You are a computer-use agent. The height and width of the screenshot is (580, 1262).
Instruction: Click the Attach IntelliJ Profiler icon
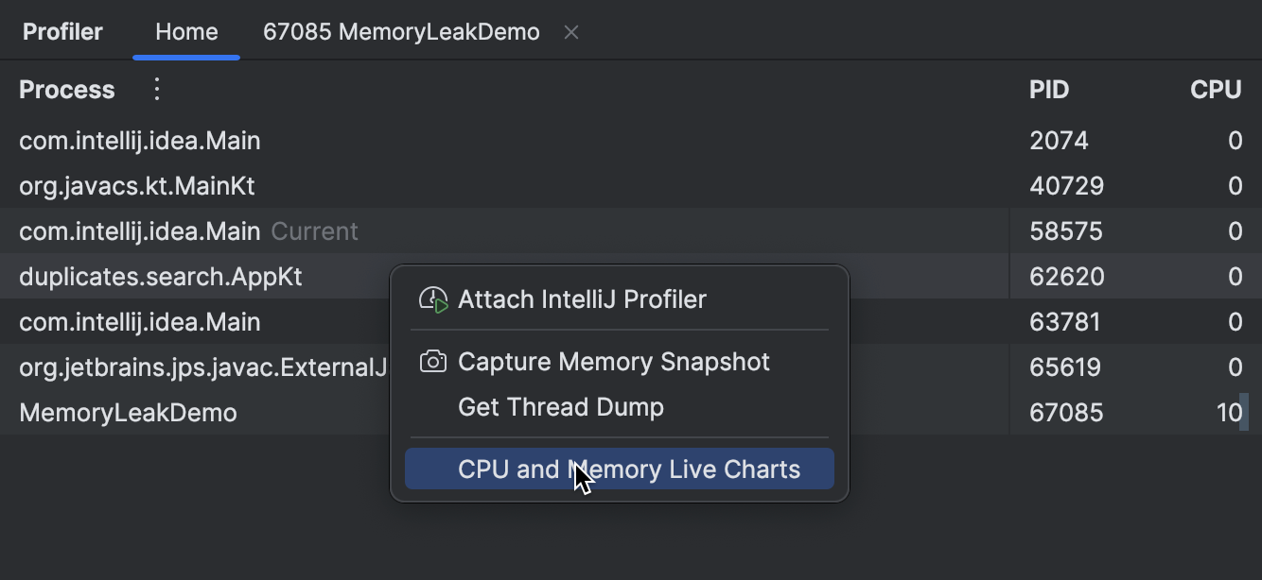[x=433, y=299]
